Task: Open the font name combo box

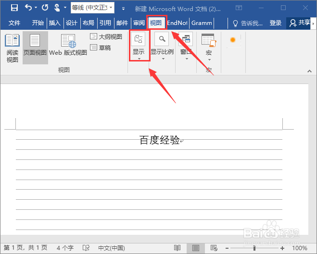Action: click(92, 8)
